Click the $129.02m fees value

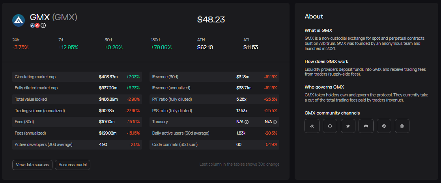(x=108, y=133)
